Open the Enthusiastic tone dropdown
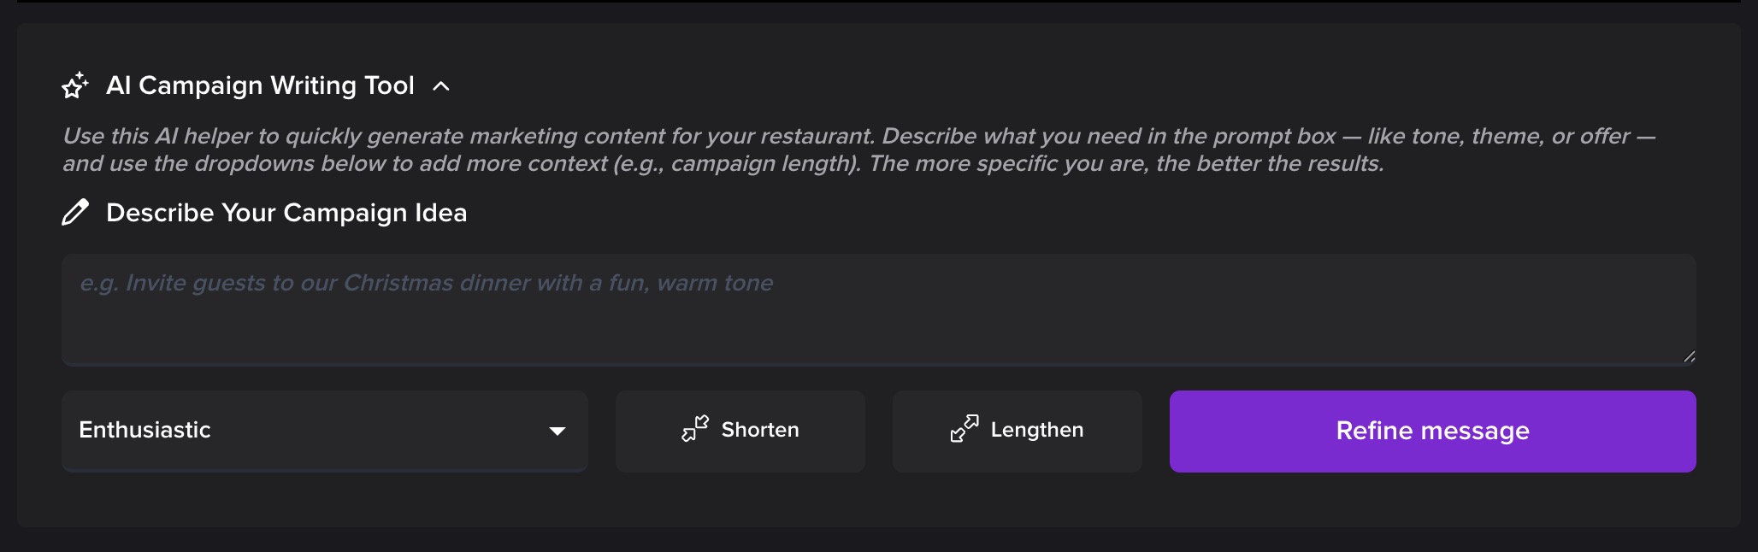 324,431
